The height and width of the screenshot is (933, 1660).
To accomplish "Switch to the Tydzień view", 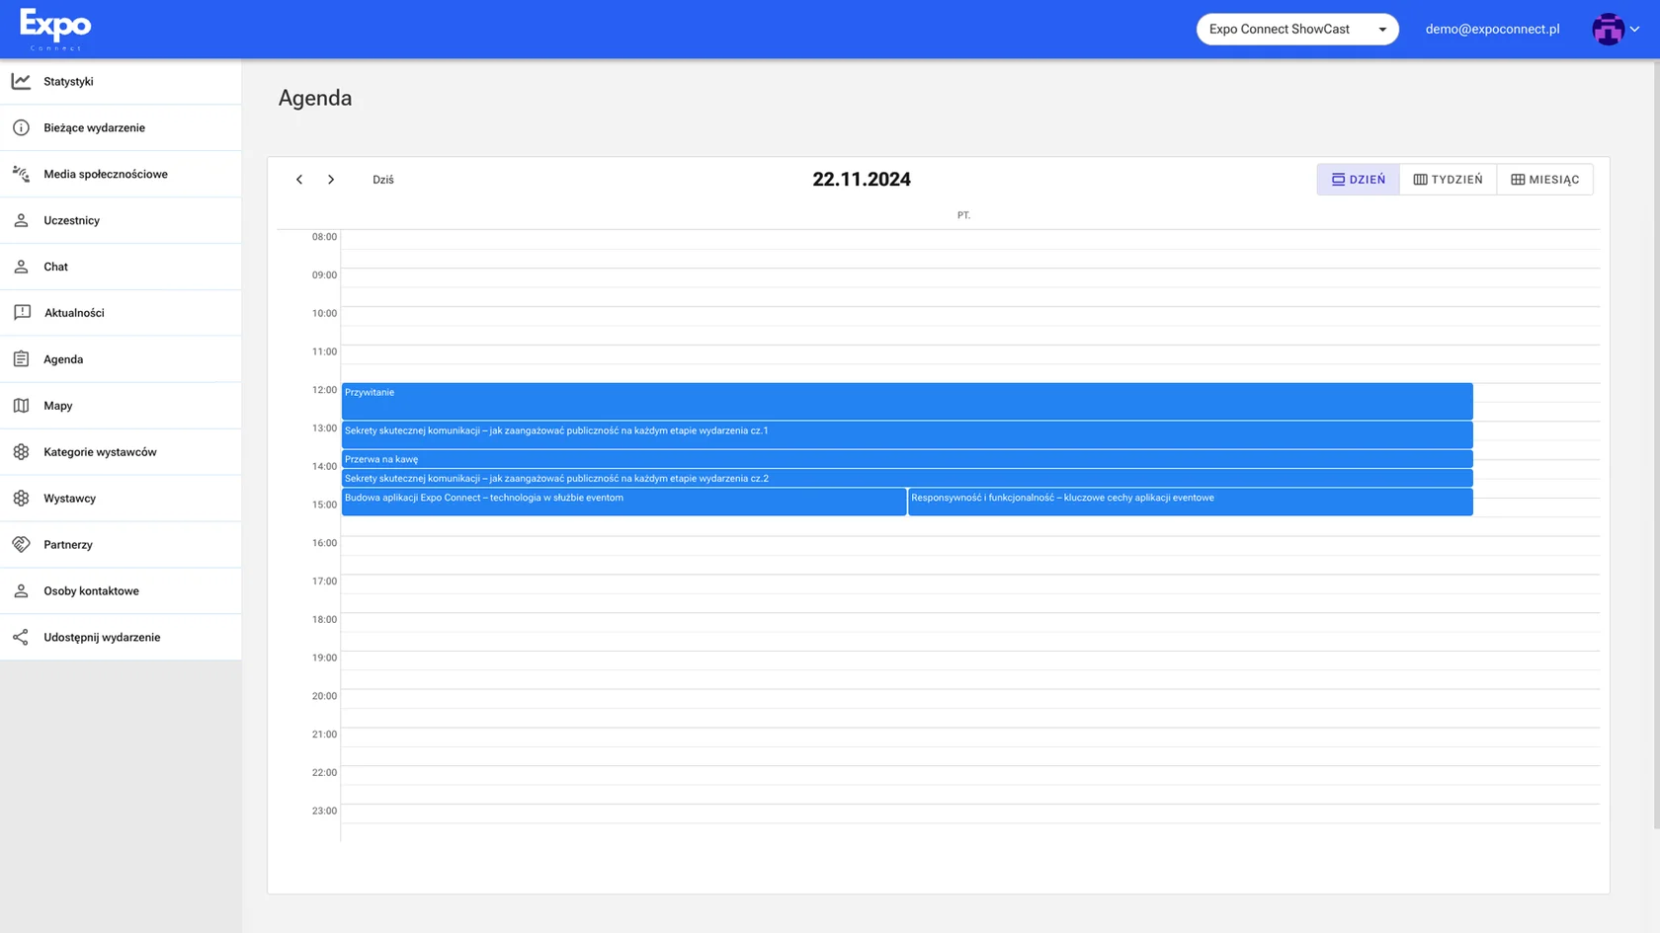I will point(1448,180).
